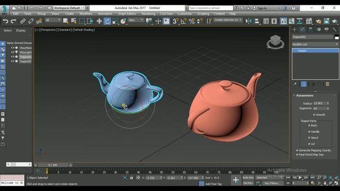340x191 pixels.
Task: Open the Selected key mode dropdown
Action: tap(269, 178)
